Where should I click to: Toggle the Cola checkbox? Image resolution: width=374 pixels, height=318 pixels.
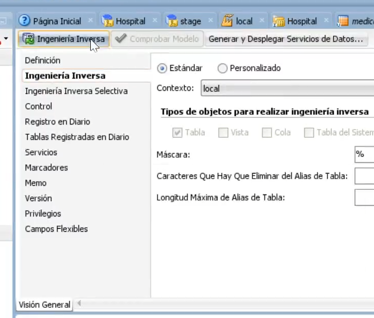[267, 133]
